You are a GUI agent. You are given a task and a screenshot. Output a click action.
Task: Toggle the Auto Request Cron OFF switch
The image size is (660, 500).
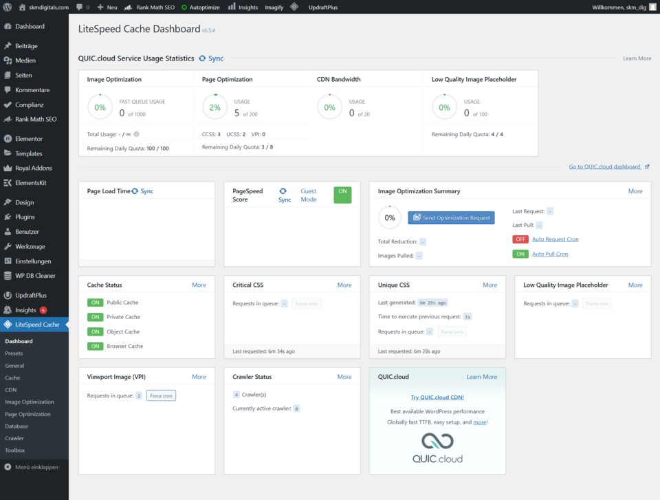pyautogui.click(x=520, y=239)
